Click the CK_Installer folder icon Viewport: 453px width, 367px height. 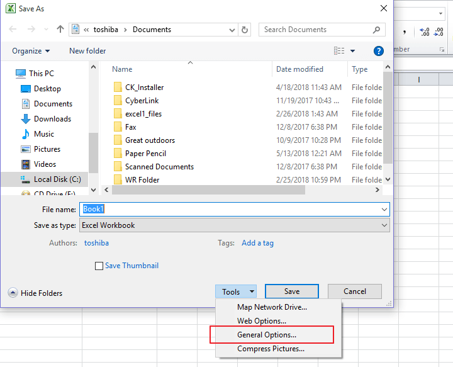[118, 87]
